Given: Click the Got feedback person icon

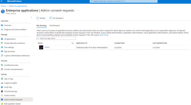Looking at the screenshot, I should tap(51, 18).
